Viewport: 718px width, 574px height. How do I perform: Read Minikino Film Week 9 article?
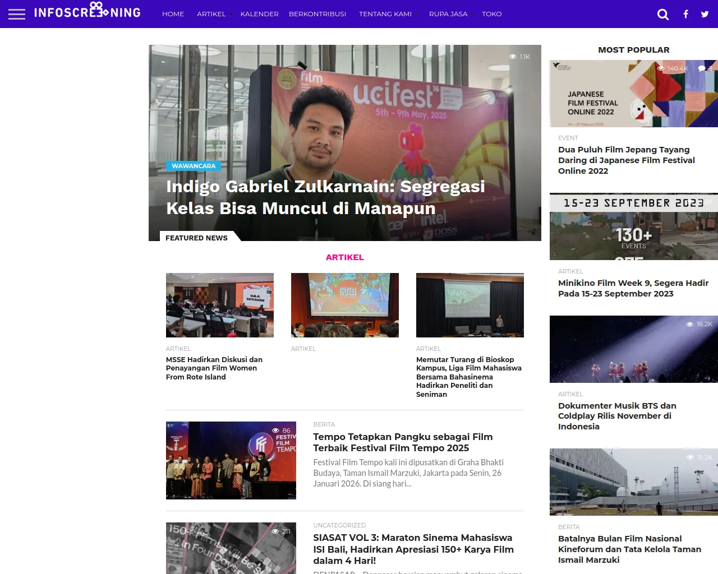(x=633, y=288)
